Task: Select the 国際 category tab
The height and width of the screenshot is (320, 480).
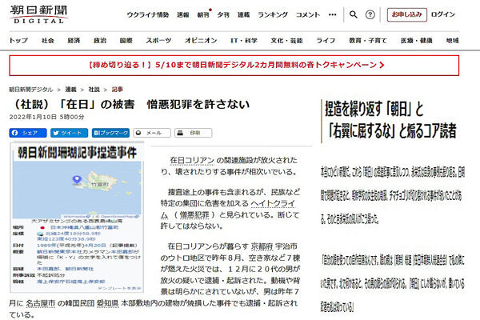Action: pos(126,41)
